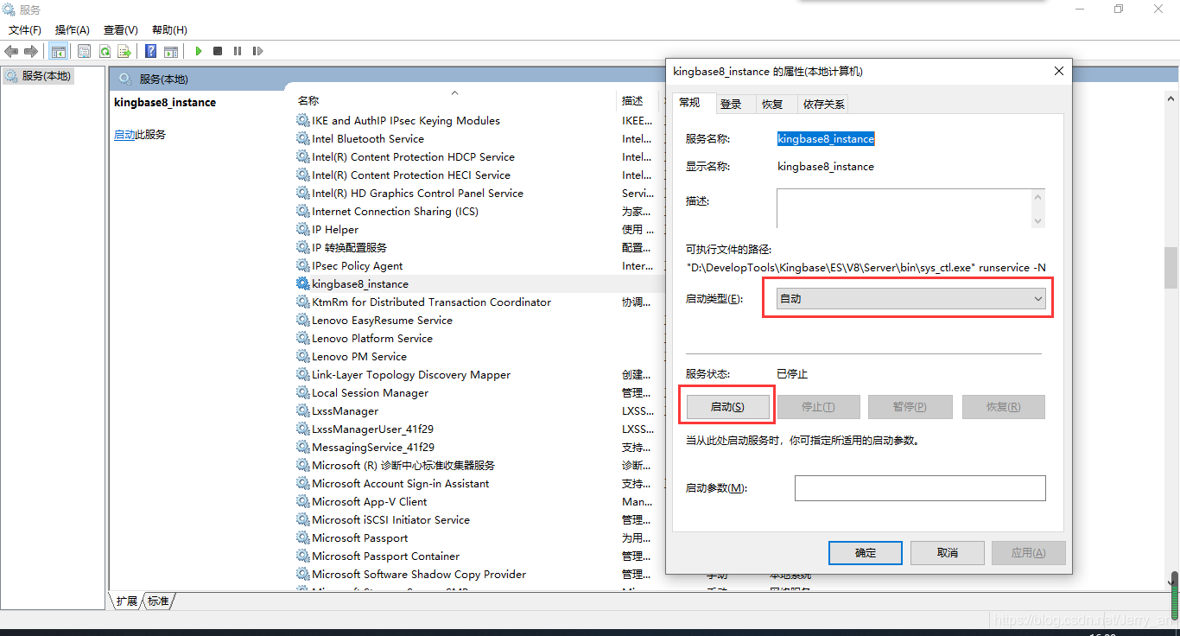Image resolution: width=1180 pixels, height=636 pixels.
Task: Click gear icon beside Lenovo Platform Service
Action: 302,338
